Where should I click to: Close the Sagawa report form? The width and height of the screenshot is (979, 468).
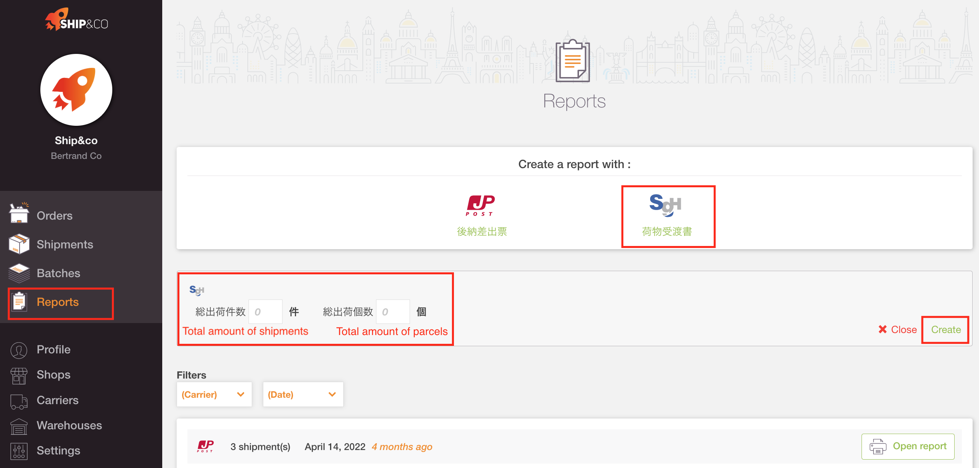tap(897, 329)
